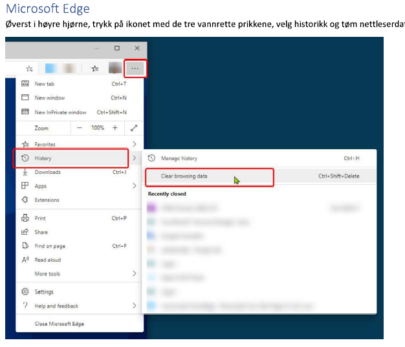This screenshot has width=405, height=347.
Task: Click the Recently closed heading
Action: (167, 194)
